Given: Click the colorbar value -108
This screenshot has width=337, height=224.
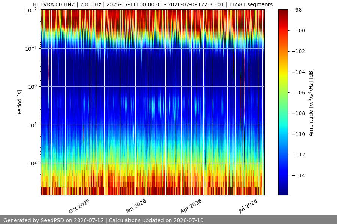Looking at the screenshot, I should [x=298, y=113].
